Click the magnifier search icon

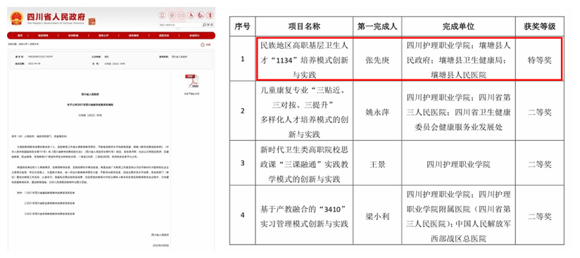(204, 25)
